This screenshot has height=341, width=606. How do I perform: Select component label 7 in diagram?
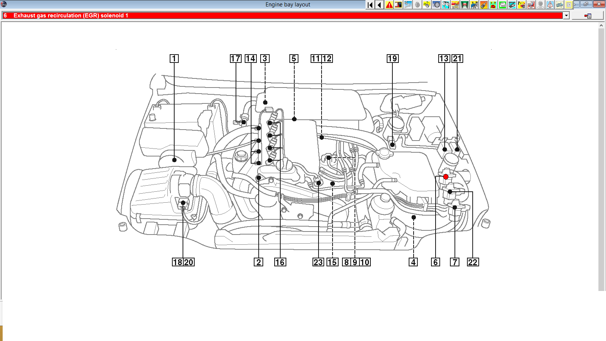[x=455, y=262]
